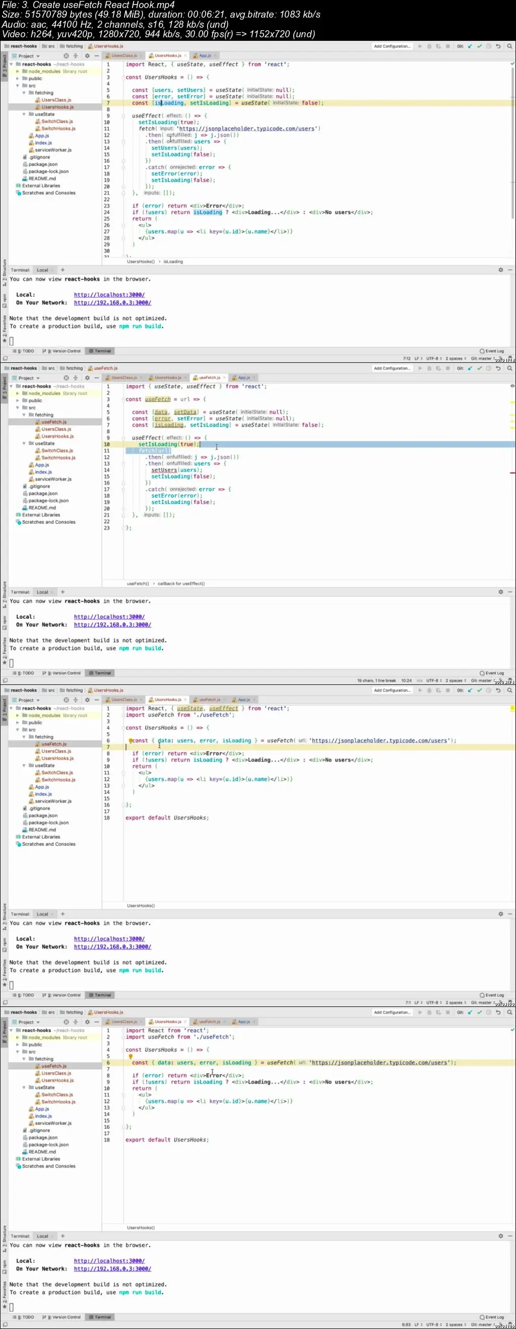
Task: Open Search Everywhere magnifier in the first frame
Action: (510, 46)
